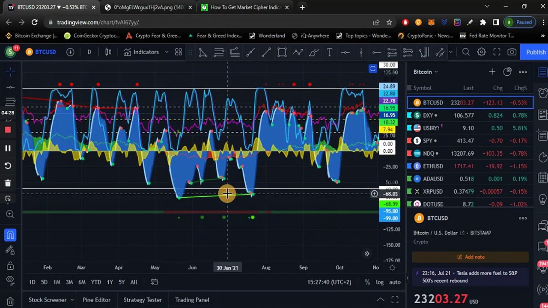The height and width of the screenshot is (308, 548).
Task: Restart recording with the circular arrow icon
Action: click(8, 166)
